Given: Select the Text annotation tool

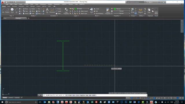Looking at the screenshot, I should [x=47, y=10].
